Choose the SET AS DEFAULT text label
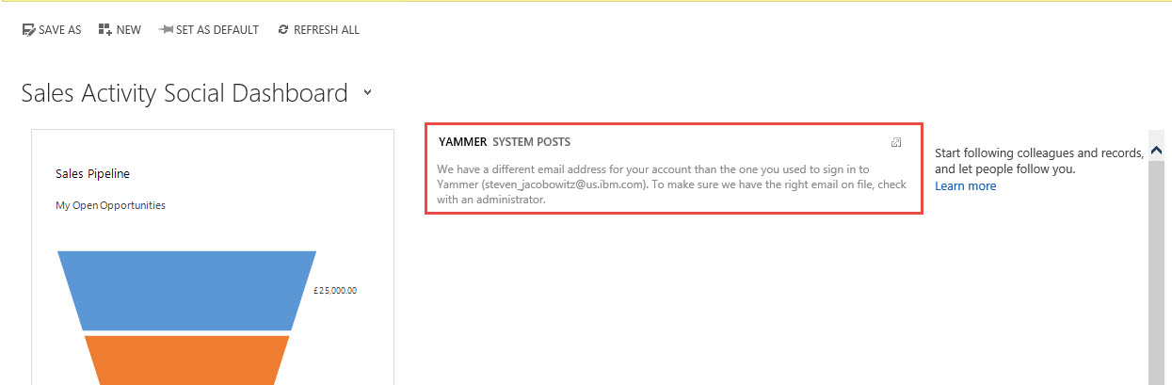The width and height of the screenshot is (1172, 385). click(217, 30)
